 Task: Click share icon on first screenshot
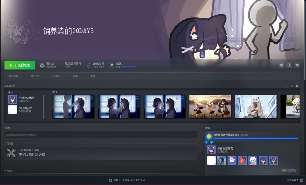click(92, 97)
